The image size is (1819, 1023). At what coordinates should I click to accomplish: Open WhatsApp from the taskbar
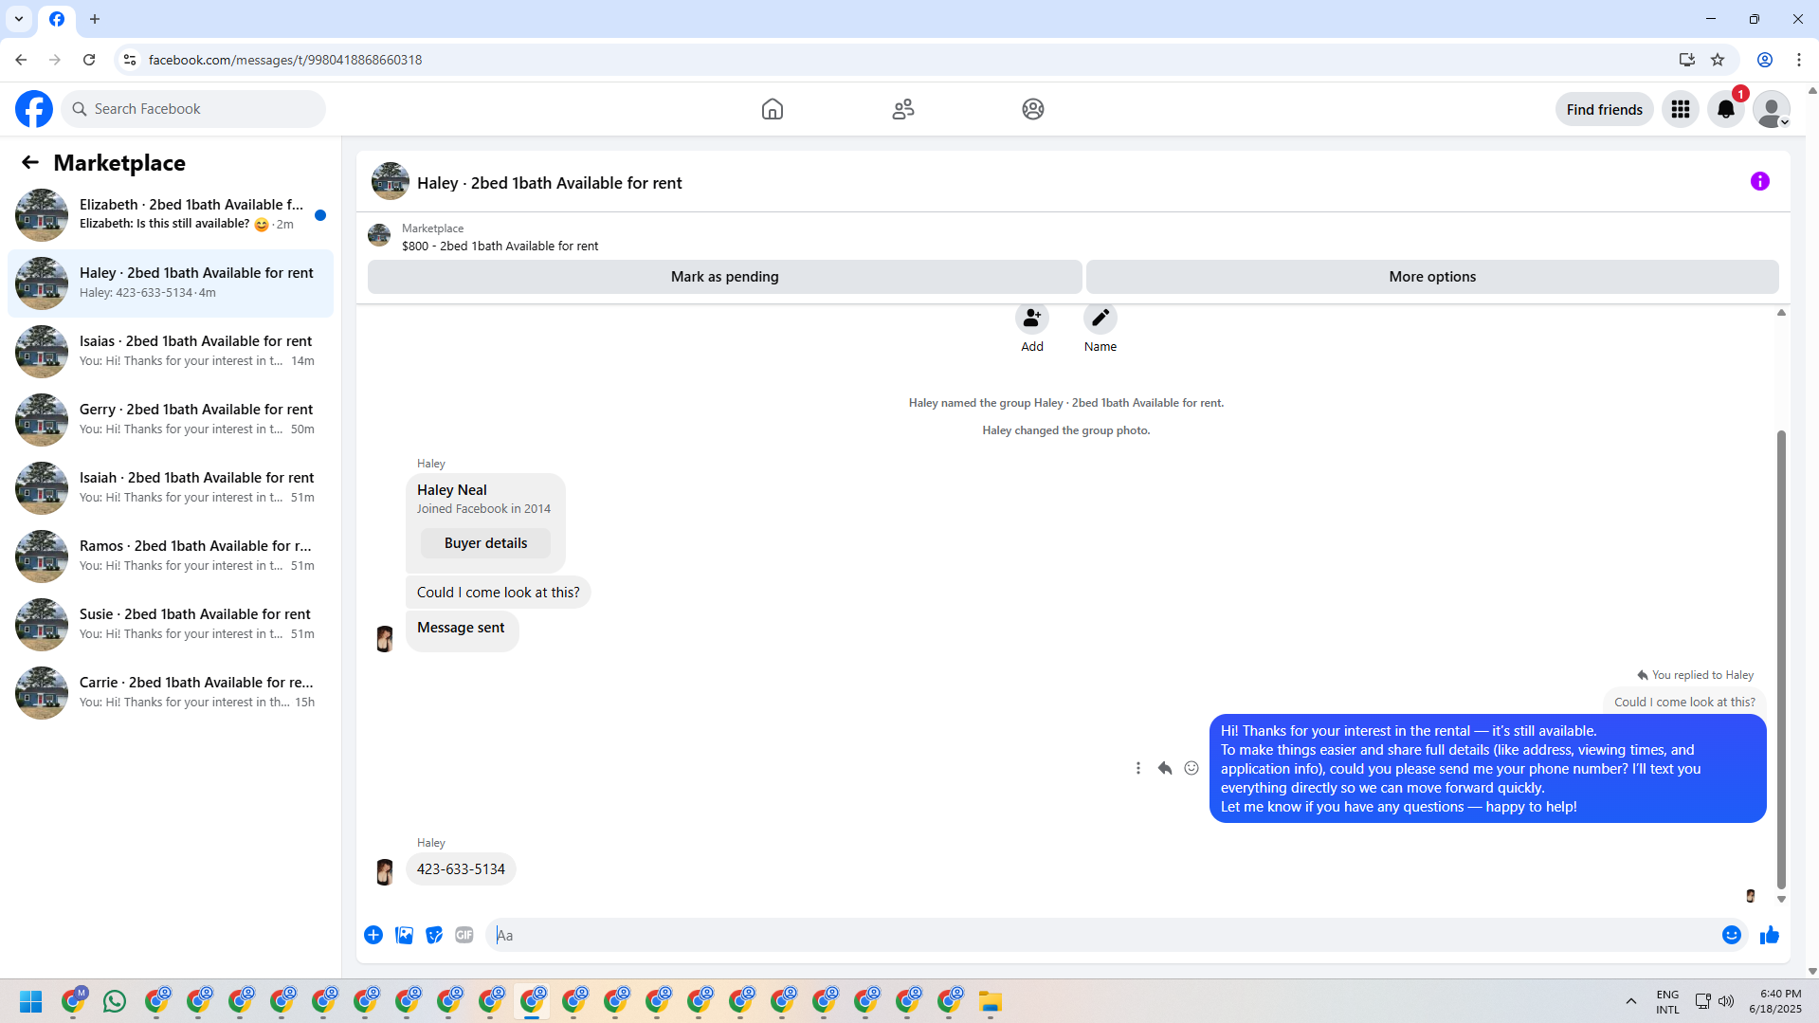(115, 1002)
